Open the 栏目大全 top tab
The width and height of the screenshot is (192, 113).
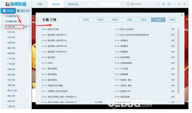coord(73,4)
